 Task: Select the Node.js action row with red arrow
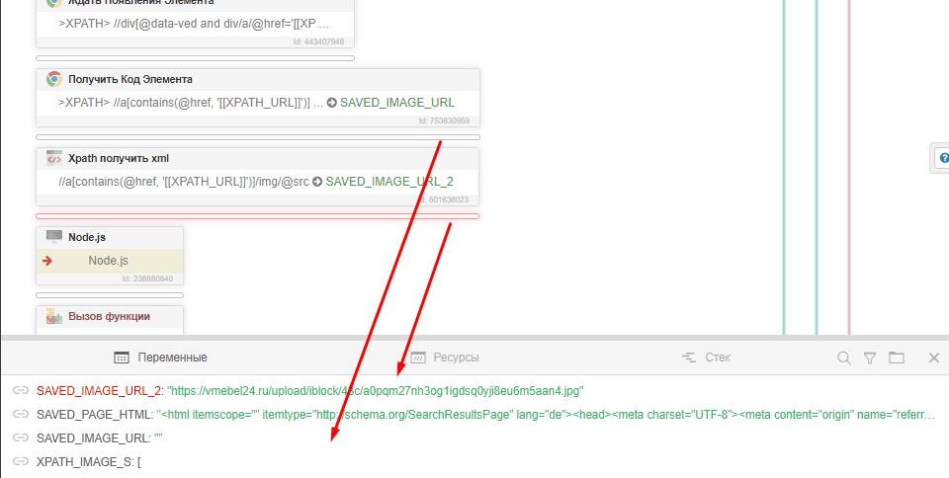[x=109, y=261]
